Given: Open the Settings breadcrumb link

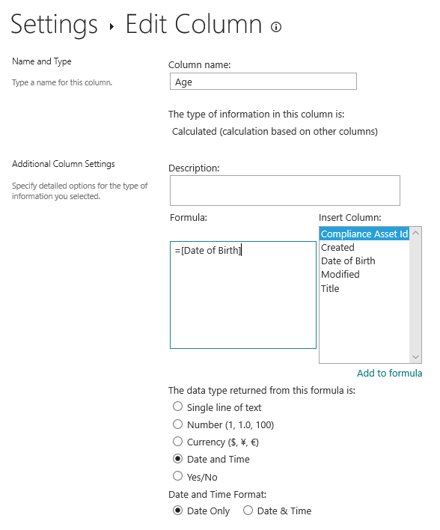Looking at the screenshot, I should 54,25.
